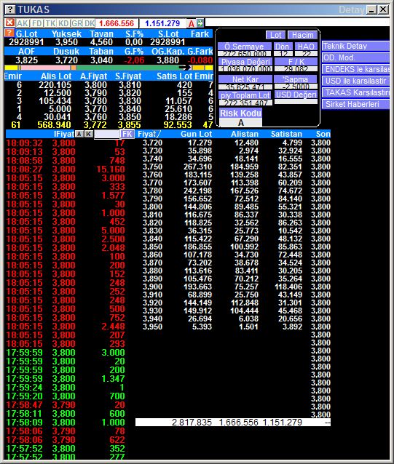Image resolution: width=394 pixels, height=464 pixels.
Task: Close the TUKAS window
Action: (383, 9)
